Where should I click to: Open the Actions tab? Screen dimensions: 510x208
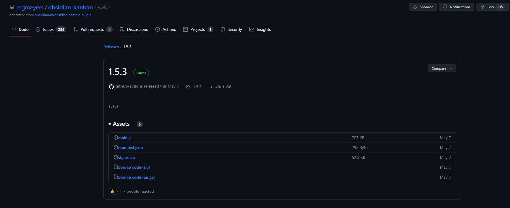point(165,29)
